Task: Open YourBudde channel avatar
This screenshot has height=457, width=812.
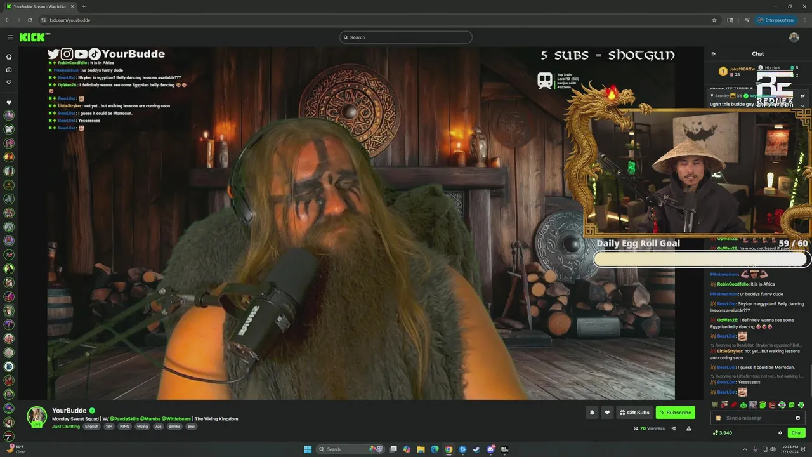Action: pos(36,416)
